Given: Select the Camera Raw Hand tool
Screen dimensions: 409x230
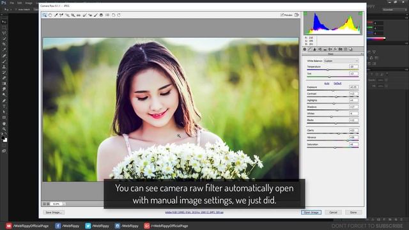Looking at the screenshot, I should pos(50,15).
